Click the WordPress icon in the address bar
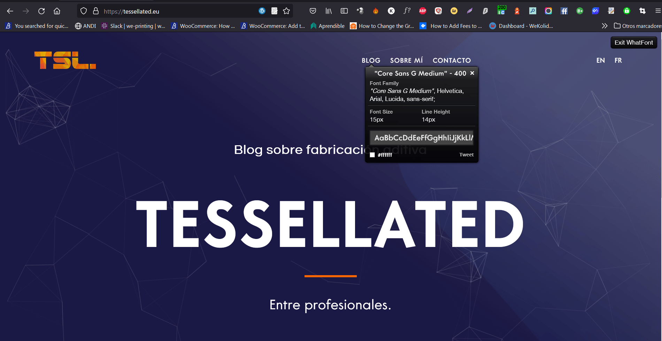 [262, 11]
